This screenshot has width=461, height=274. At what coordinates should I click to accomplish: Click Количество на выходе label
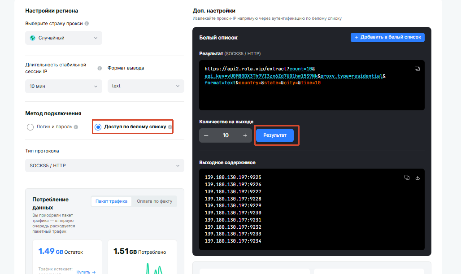pos(226,122)
